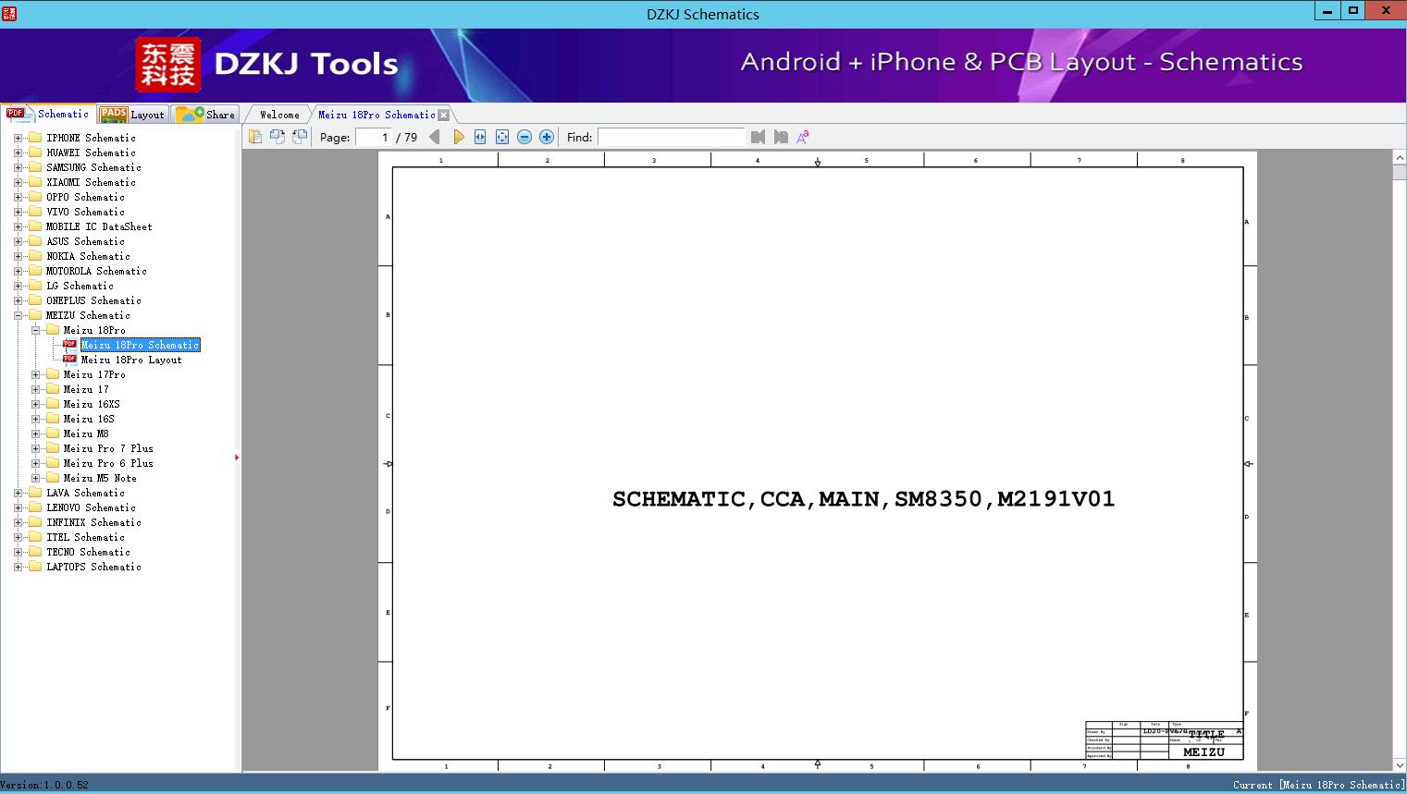This screenshot has height=794, width=1407.
Task: Click the find next match icon
Action: click(781, 137)
